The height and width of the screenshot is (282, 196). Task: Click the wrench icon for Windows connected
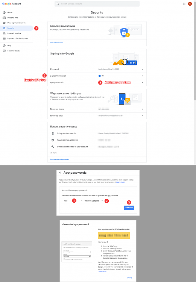click(x=53, y=147)
